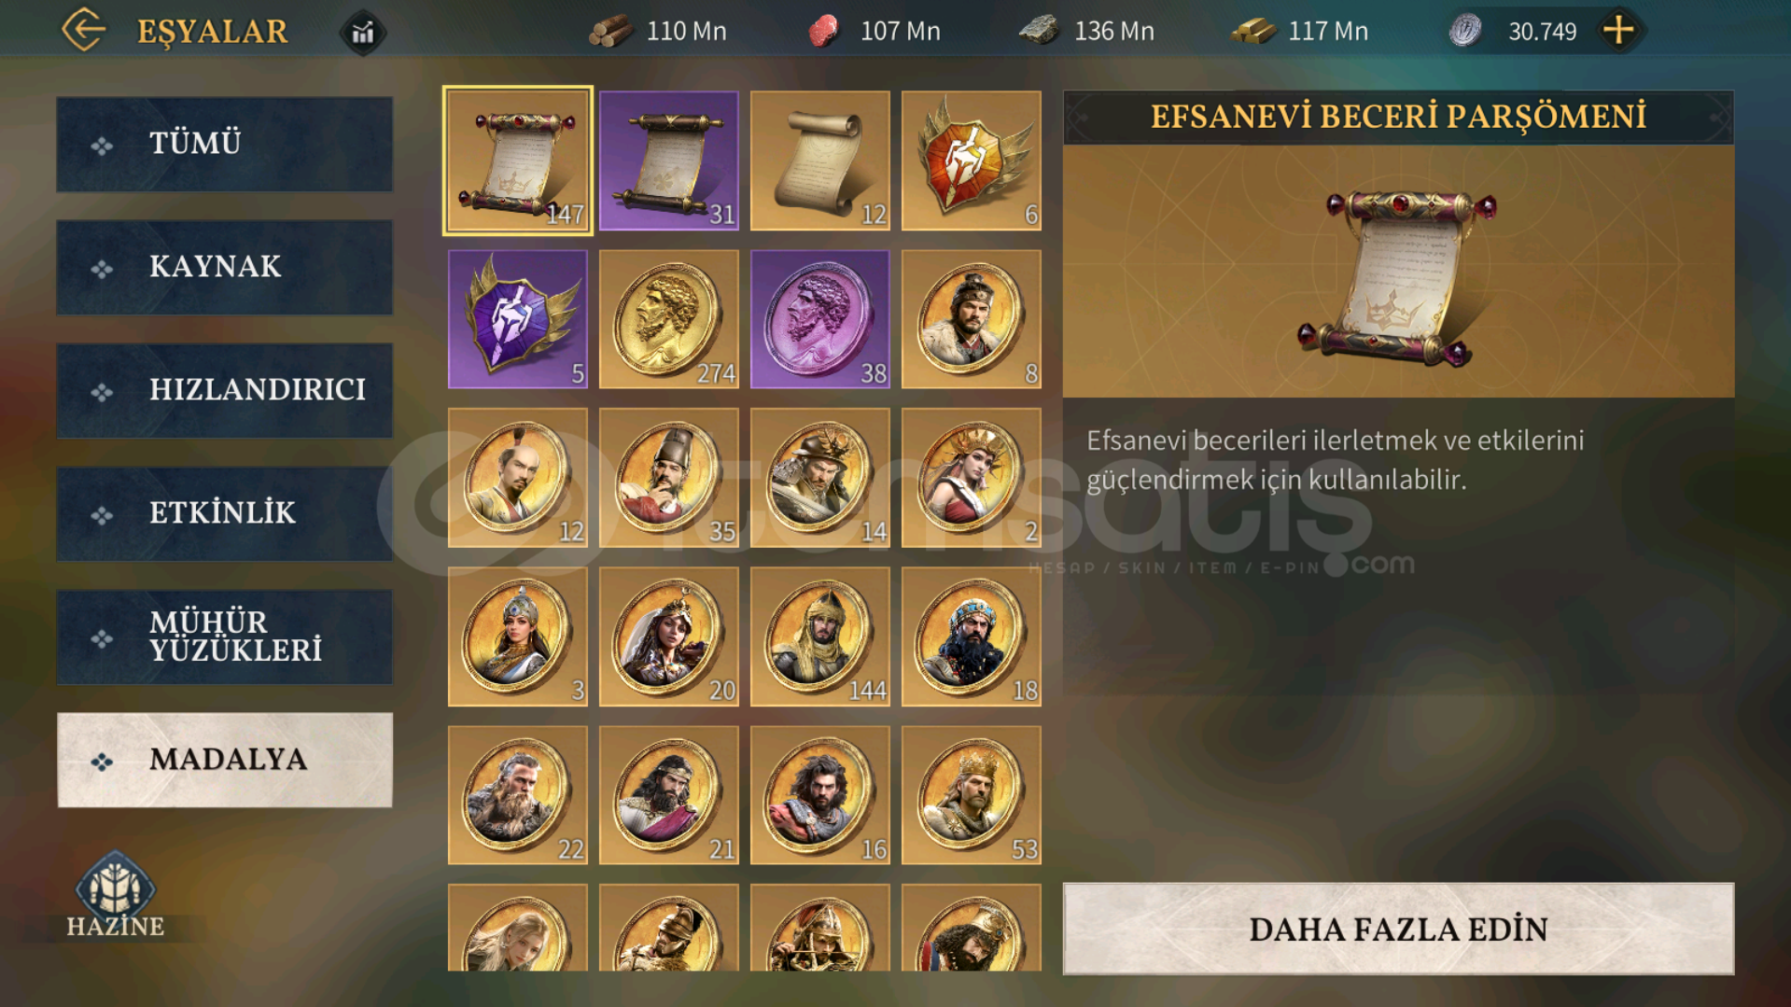The image size is (1791, 1007).
Task: Select the plain parchment scroll with 12
Action: tap(819, 161)
